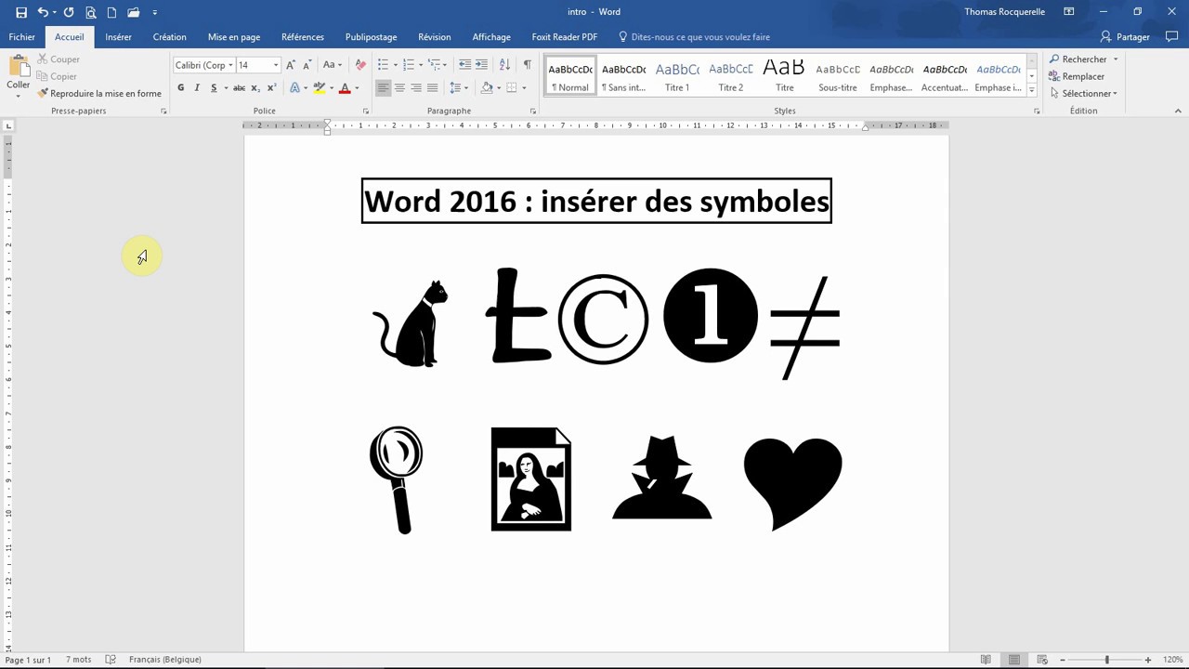Zoom out with the minus button
The image size is (1189, 669).
click(1062, 660)
